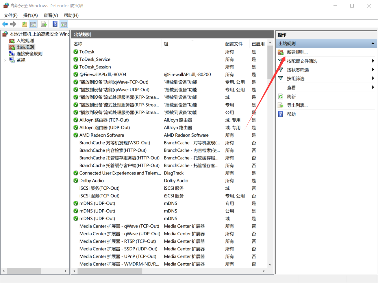This screenshot has width=378, height=283.
Task: Collapse the 出站规则 actions section header
Action: (x=373, y=44)
